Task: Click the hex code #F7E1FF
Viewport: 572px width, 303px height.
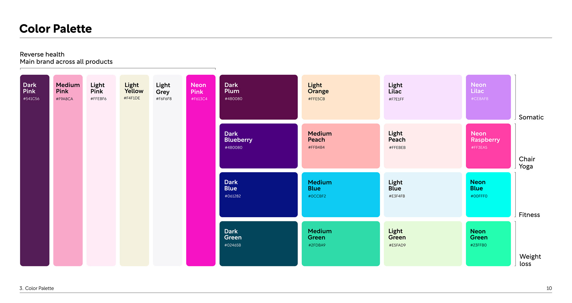Action: 396,99
